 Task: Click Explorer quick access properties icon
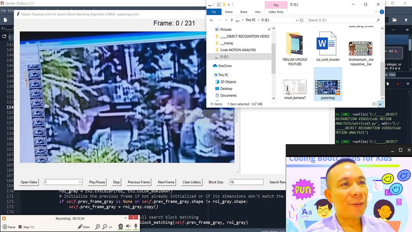tap(219, 5)
